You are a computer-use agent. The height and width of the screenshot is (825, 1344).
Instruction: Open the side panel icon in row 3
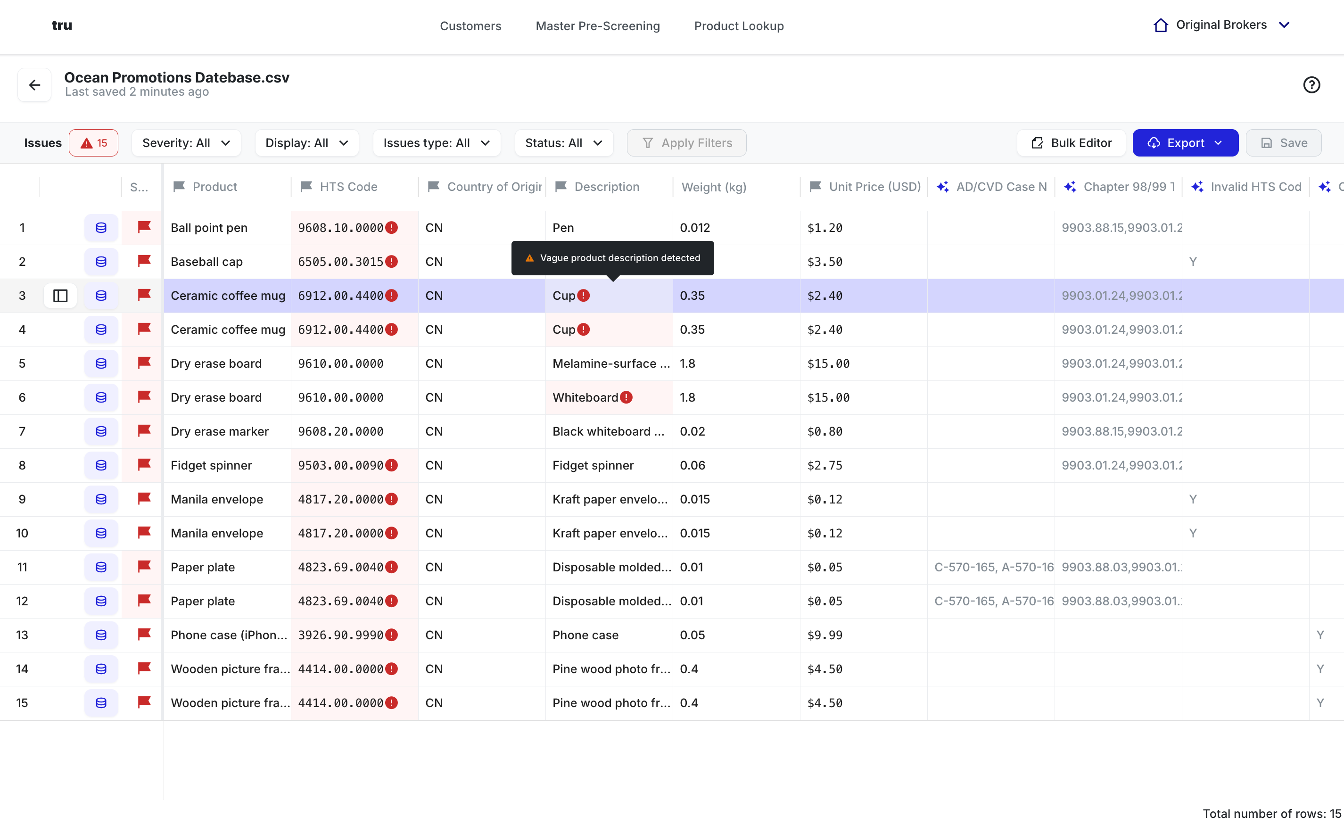(x=60, y=296)
